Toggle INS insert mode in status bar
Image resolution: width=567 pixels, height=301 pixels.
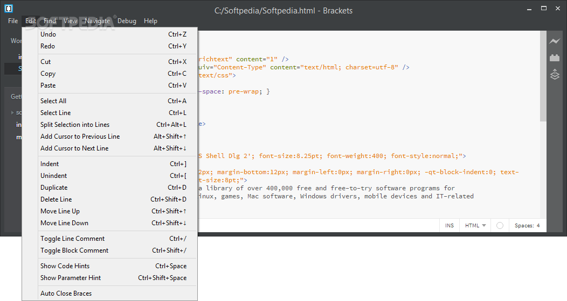[x=450, y=225]
